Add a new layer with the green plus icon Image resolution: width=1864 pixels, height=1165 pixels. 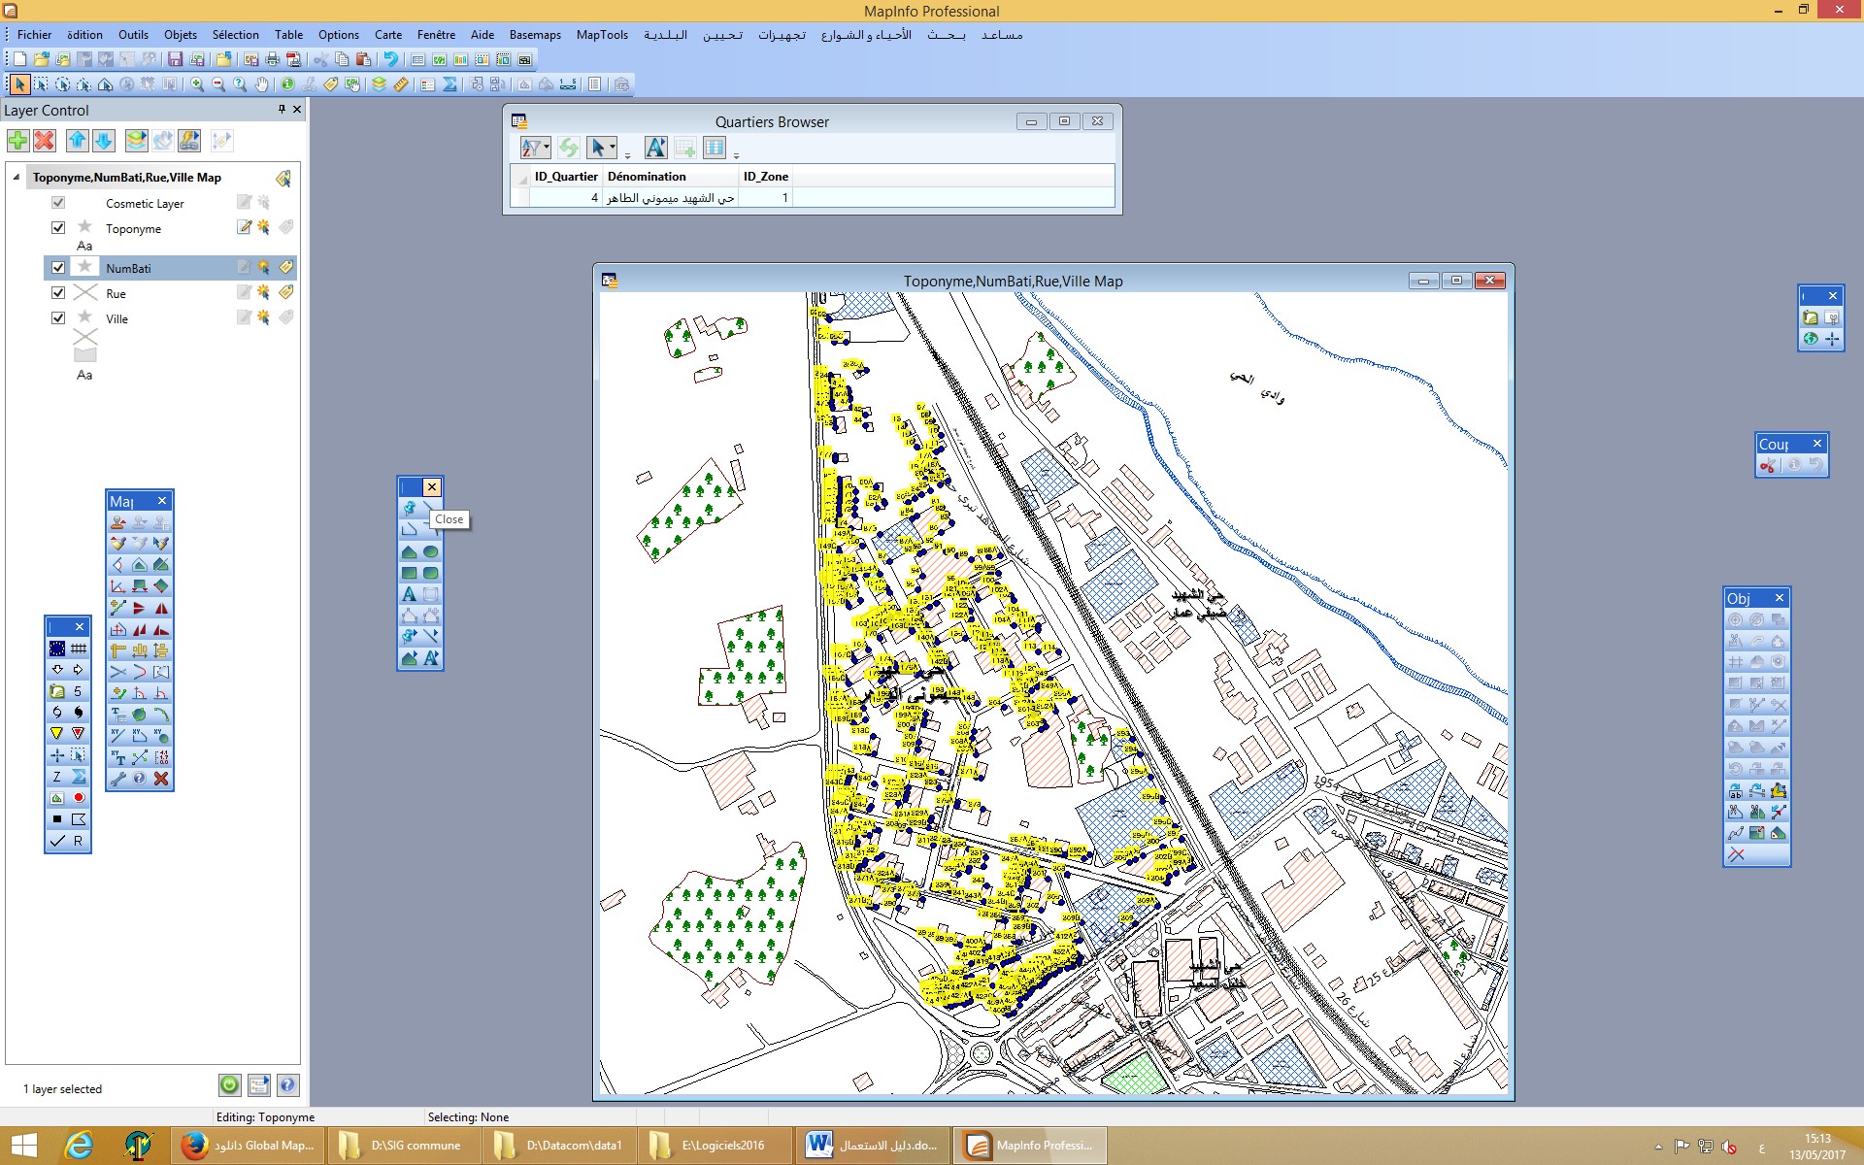17,141
